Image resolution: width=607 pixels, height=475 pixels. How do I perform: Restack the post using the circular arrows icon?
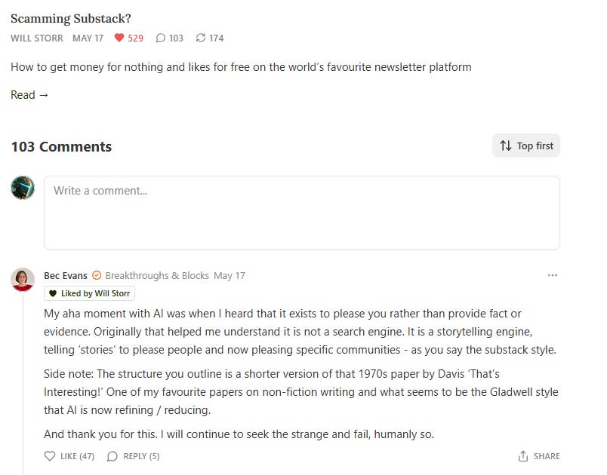(x=199, y=38)
